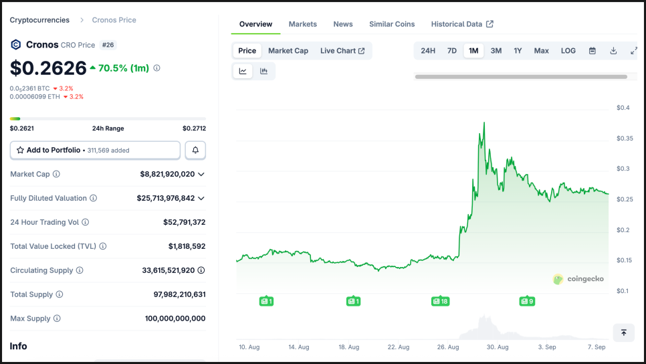Screen dimensions: 646x364
Task: Open the calendar date range picker
Action: [592, 51]
